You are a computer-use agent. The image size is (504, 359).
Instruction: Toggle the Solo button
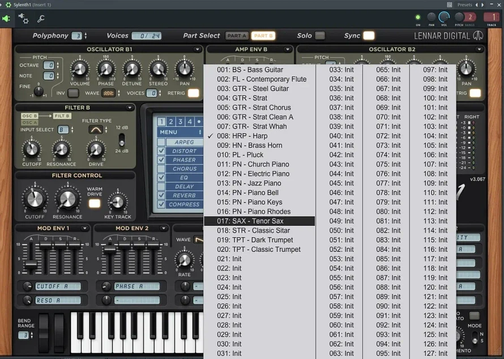320,35
